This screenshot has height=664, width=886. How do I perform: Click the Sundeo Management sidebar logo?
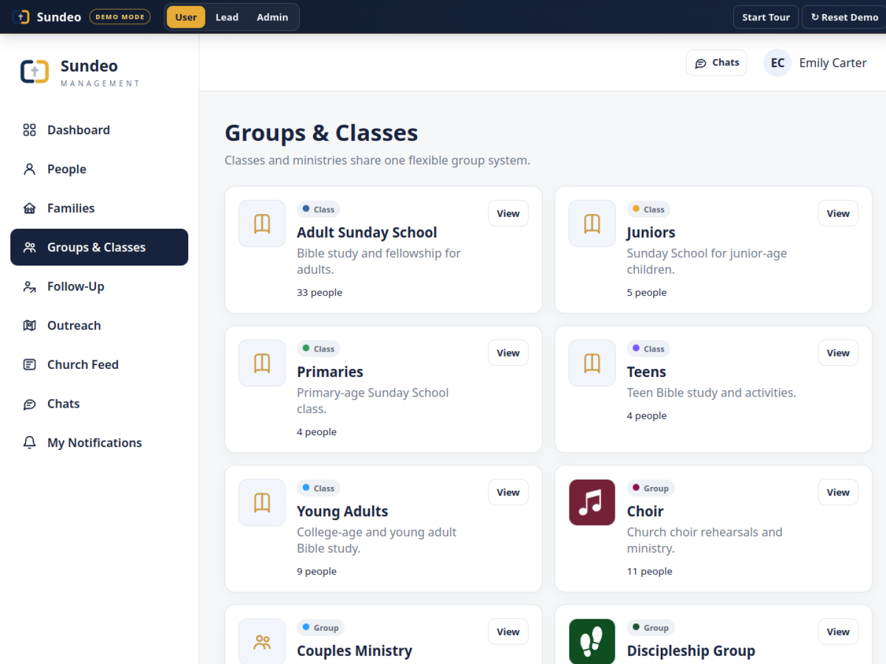pyautogui.click(x=34, y=72)
